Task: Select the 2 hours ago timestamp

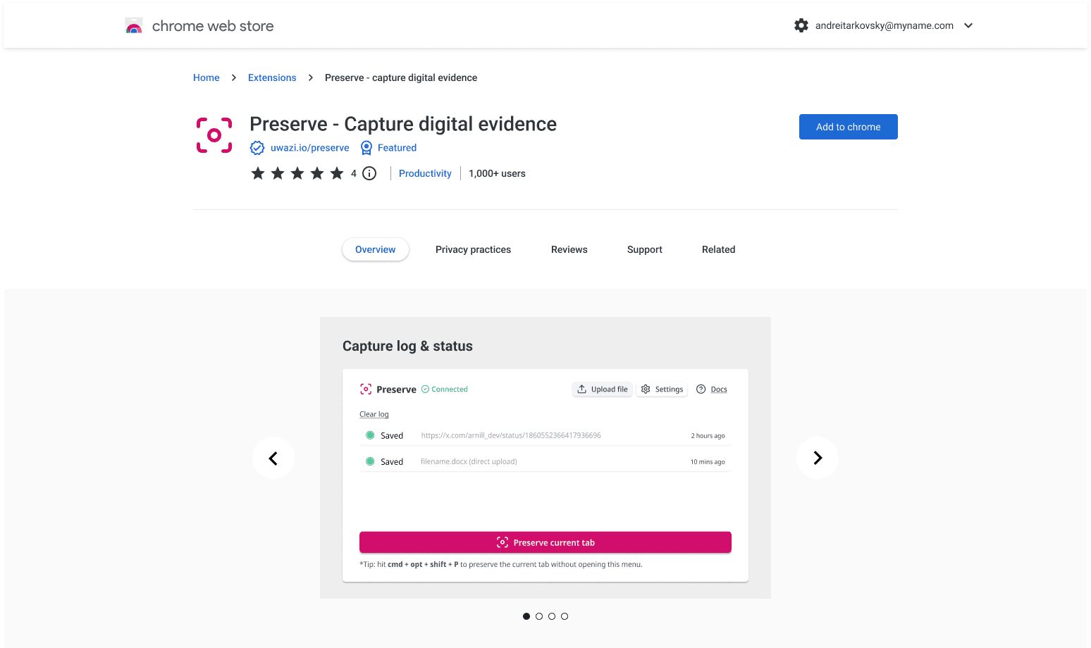Action: [x=708, y=436]
